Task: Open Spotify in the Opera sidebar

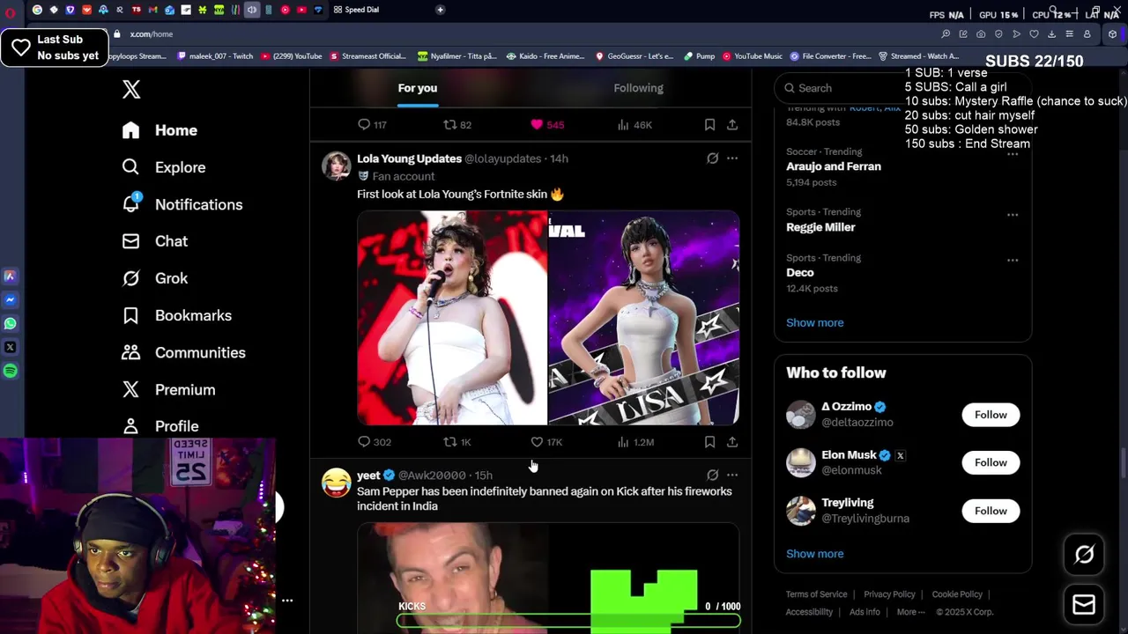Action: coord(10,371)
